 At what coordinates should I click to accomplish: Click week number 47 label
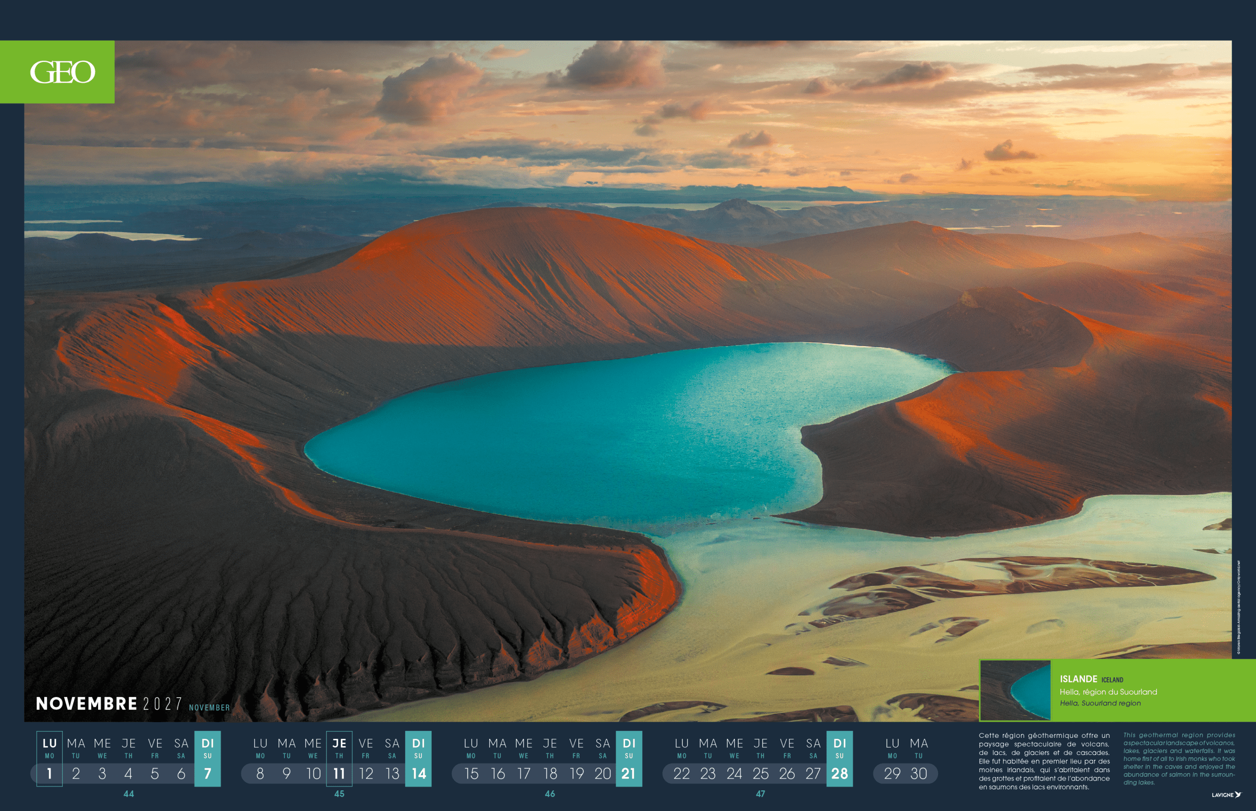(x=760, y=794)
